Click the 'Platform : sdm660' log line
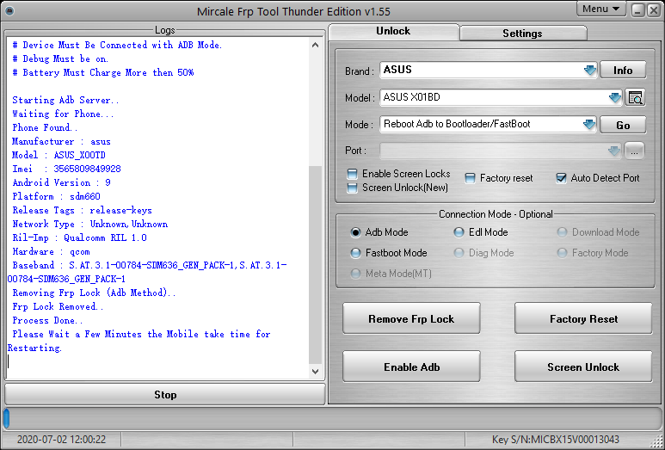The width and height of the screenshot is (665, 450). pyautogui.click(x=57, y=196)
